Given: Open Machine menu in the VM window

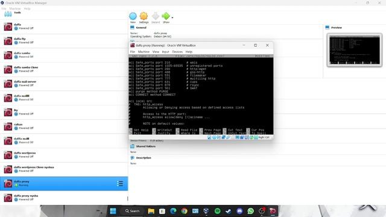Looking at the screenshot, I should (x=144, y=52).
